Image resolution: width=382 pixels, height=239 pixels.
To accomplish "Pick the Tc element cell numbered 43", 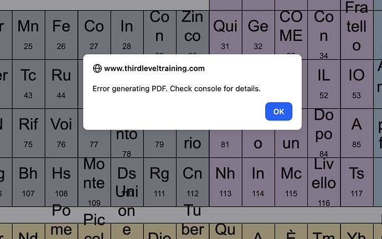I will 28,82.
